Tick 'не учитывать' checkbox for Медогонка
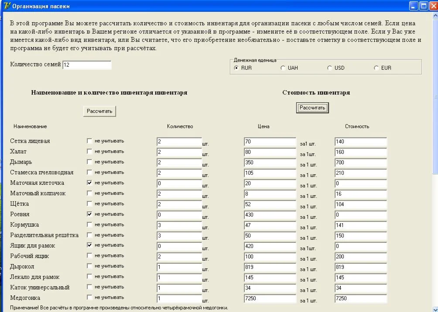 [x=89, y=297]
